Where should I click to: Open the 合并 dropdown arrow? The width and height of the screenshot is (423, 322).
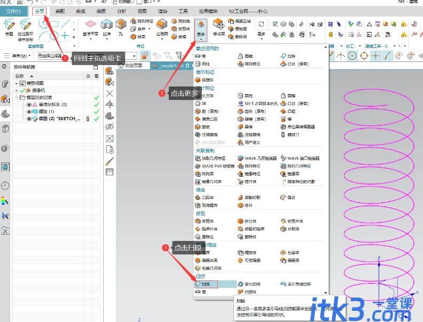[x=149, y=29]
